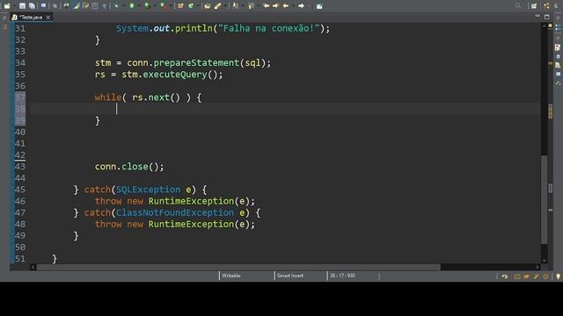The width and height of the screenshot is (563, 316).
Task: Click line number 51 in the gutter
Action: (20, 259)
